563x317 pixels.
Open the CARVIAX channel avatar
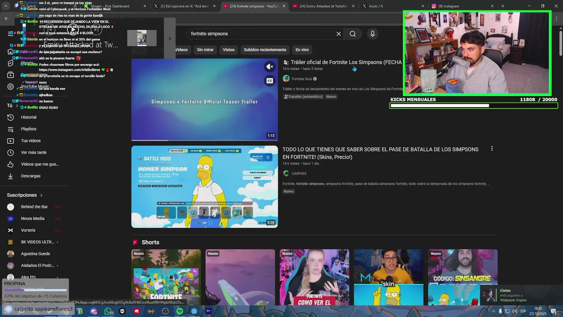286,173
